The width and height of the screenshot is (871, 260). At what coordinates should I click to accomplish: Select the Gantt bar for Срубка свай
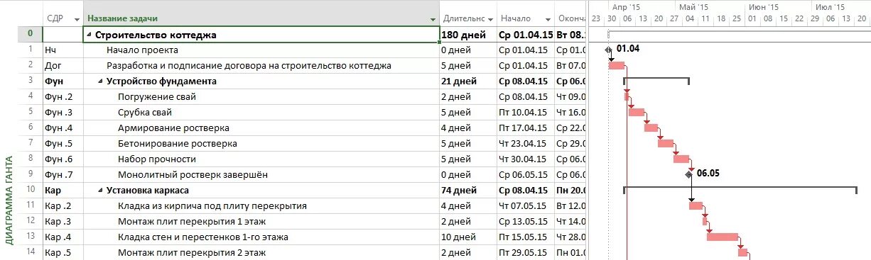click(x=637, y=112)
